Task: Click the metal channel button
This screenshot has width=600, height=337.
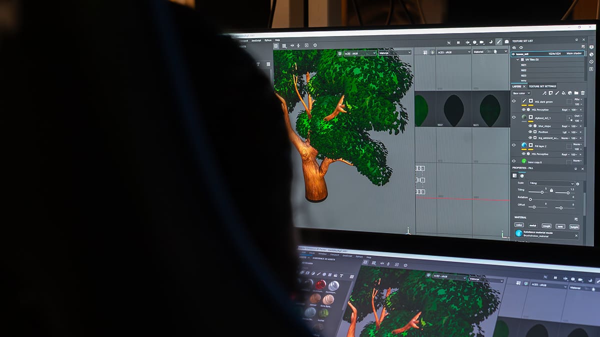Action: [532, 226]
